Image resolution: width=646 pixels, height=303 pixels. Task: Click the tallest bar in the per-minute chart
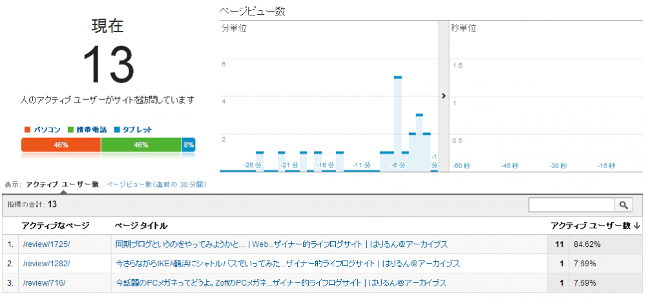pos(398,122)
